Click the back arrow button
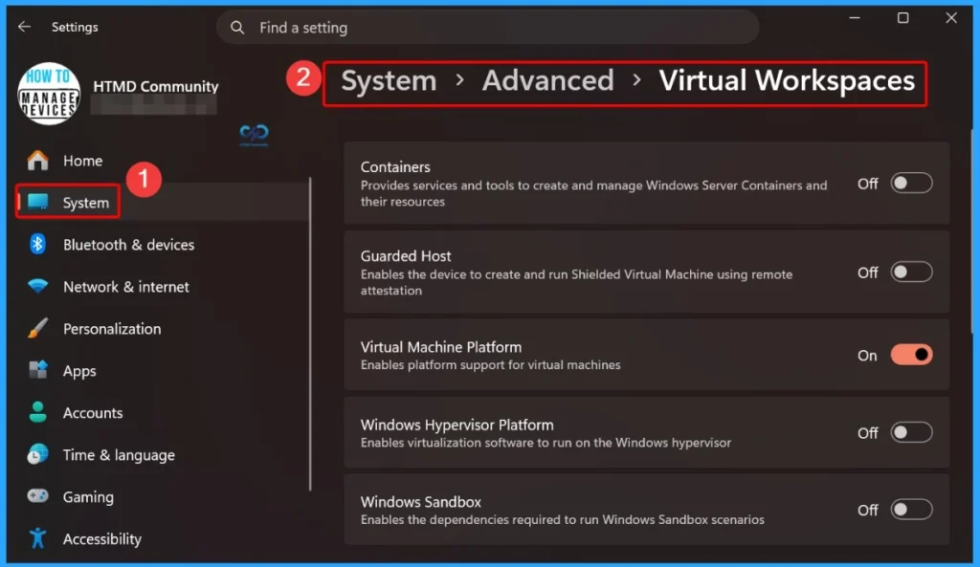 click(x=24, y=27)
